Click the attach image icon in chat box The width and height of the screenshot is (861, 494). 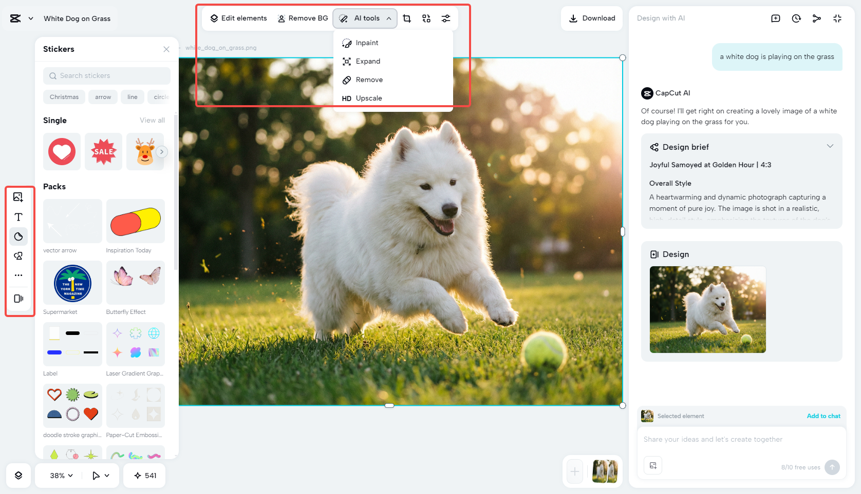click(653, 465)
